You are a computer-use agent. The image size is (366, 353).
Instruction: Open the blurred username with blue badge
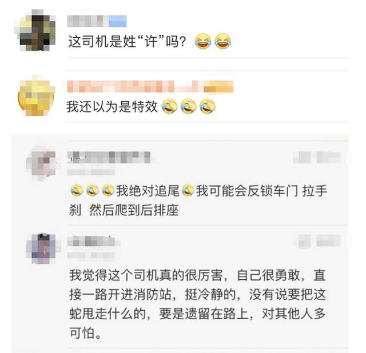(97, 21)
